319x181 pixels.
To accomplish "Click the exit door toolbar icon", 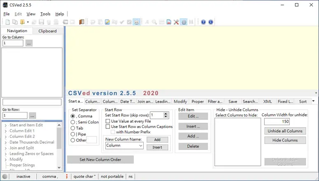I will coord(81,22).
